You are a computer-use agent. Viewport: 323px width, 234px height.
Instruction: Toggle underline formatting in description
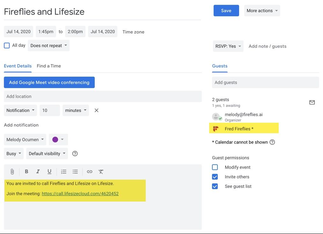49,172
